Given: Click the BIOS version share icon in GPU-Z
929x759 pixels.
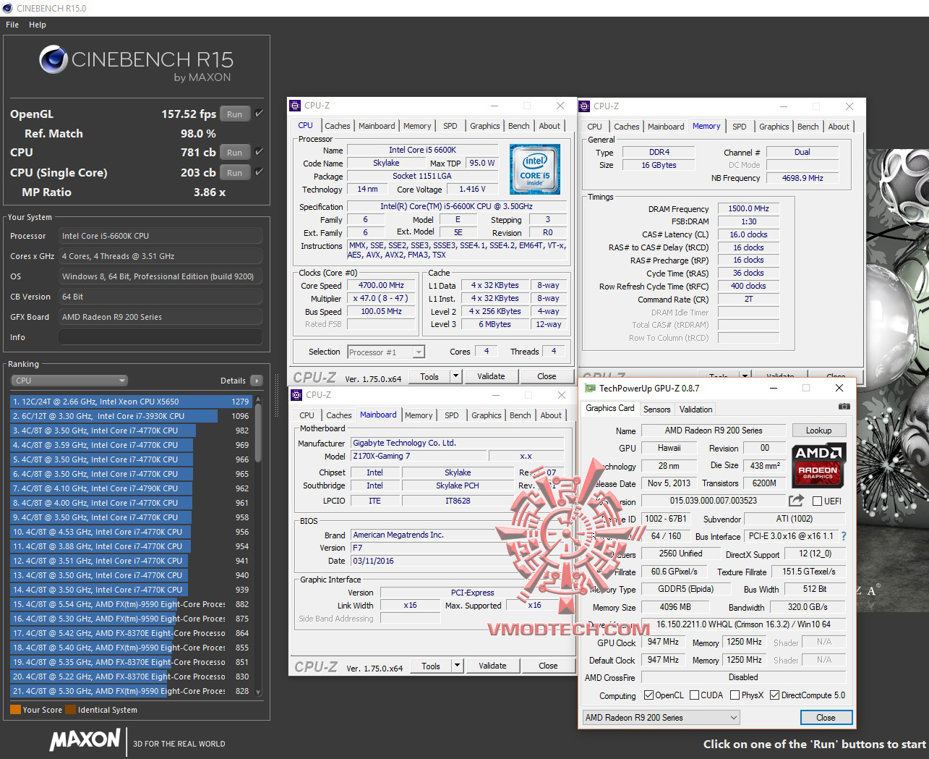Looking at the screenshot, I should (796, 501).
